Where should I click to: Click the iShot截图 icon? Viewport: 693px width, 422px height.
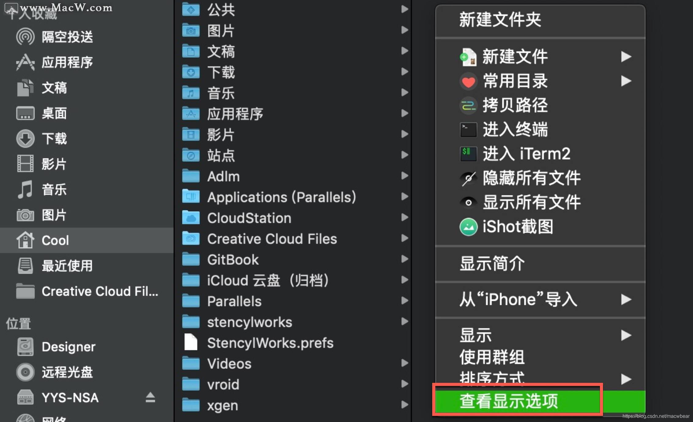point(467,227)
